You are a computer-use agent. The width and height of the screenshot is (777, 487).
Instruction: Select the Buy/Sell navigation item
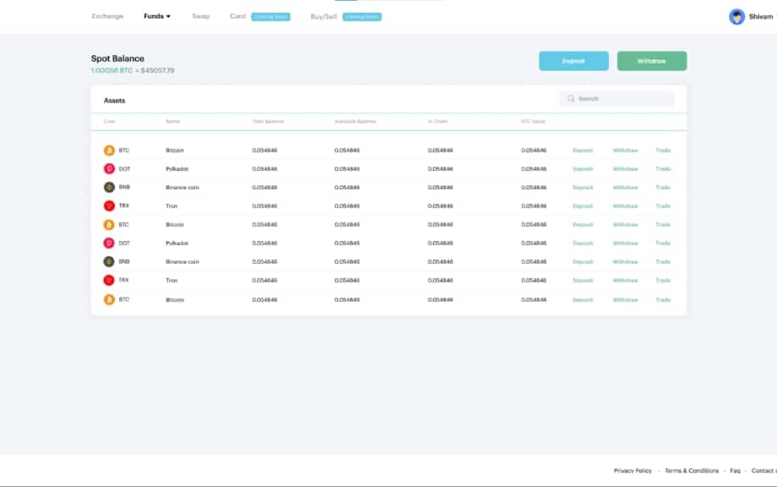323,16
